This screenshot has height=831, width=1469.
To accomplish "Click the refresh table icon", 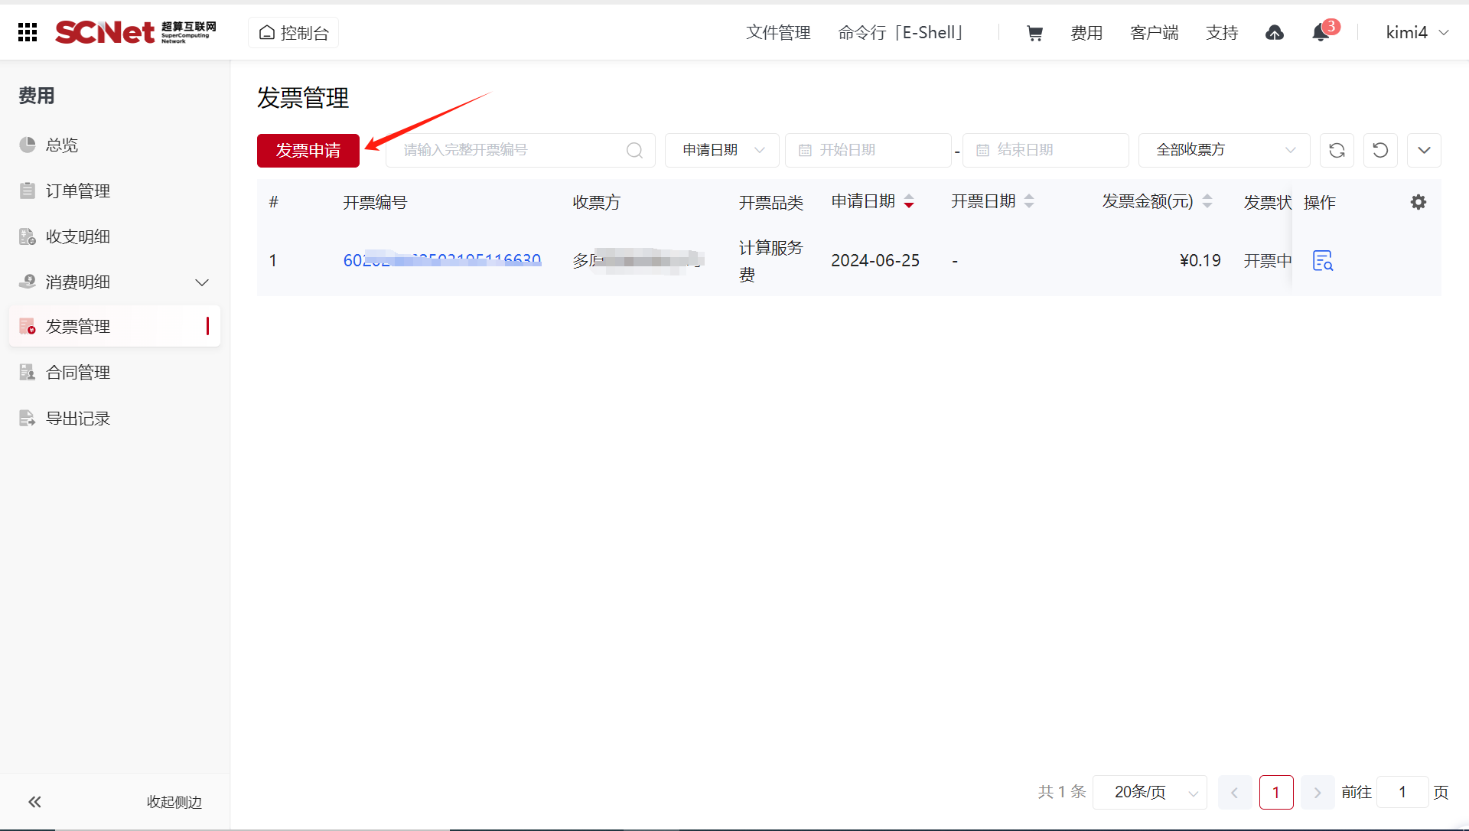I will (x=1337, y=151).
